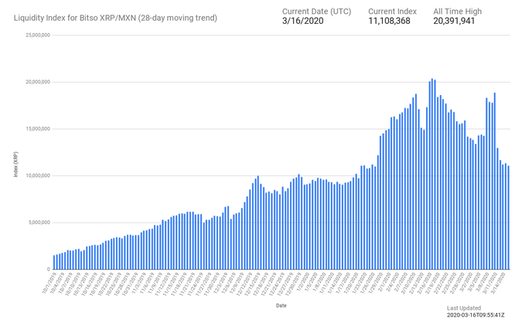Image resolution: width=525 pixels, height=323 pixels.
Task: Click the chart title 'Liquidity Index for Bitso XRP/MXN'
Action: tap(75, 18)
